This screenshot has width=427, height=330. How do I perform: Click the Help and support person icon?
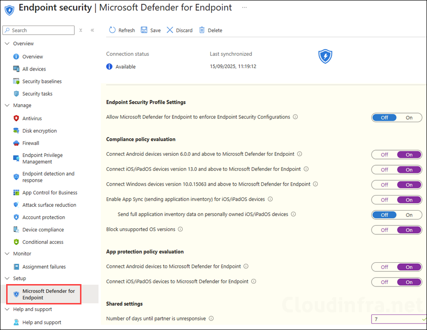pos(17,322)
